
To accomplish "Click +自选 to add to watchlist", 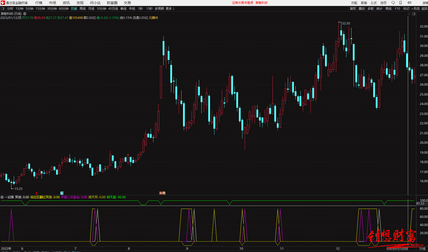I will click(416, 9).
